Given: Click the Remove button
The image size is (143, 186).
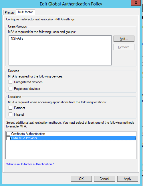Looking at the screenshot, I should [124, 47].
